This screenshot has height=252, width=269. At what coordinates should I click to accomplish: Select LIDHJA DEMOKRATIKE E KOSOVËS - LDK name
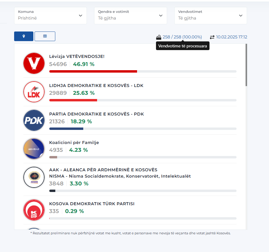(96, 85)
